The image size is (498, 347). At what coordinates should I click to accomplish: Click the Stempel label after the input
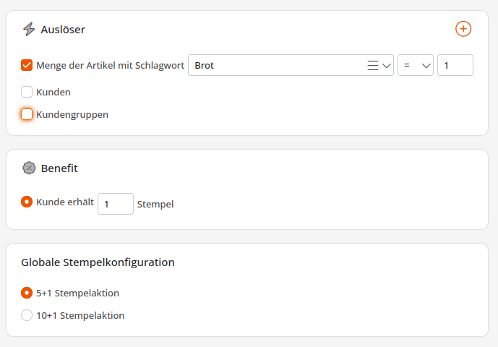click(x=155, y=205)
